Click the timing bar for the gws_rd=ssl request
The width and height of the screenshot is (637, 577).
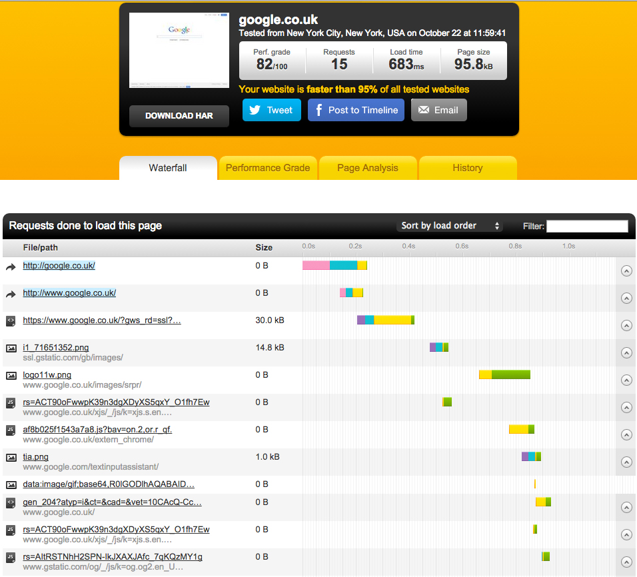(x=386, y=320)
